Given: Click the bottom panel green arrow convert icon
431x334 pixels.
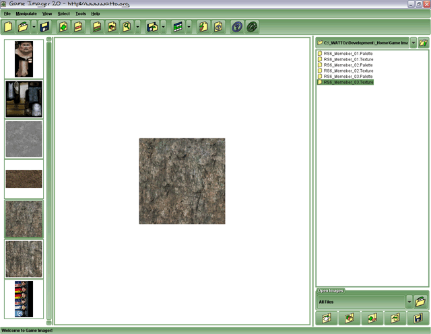Looking at the screenshot, I should click(395, 319).
